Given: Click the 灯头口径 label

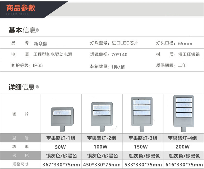Looking at the screenshot, I should pos(166,43).
